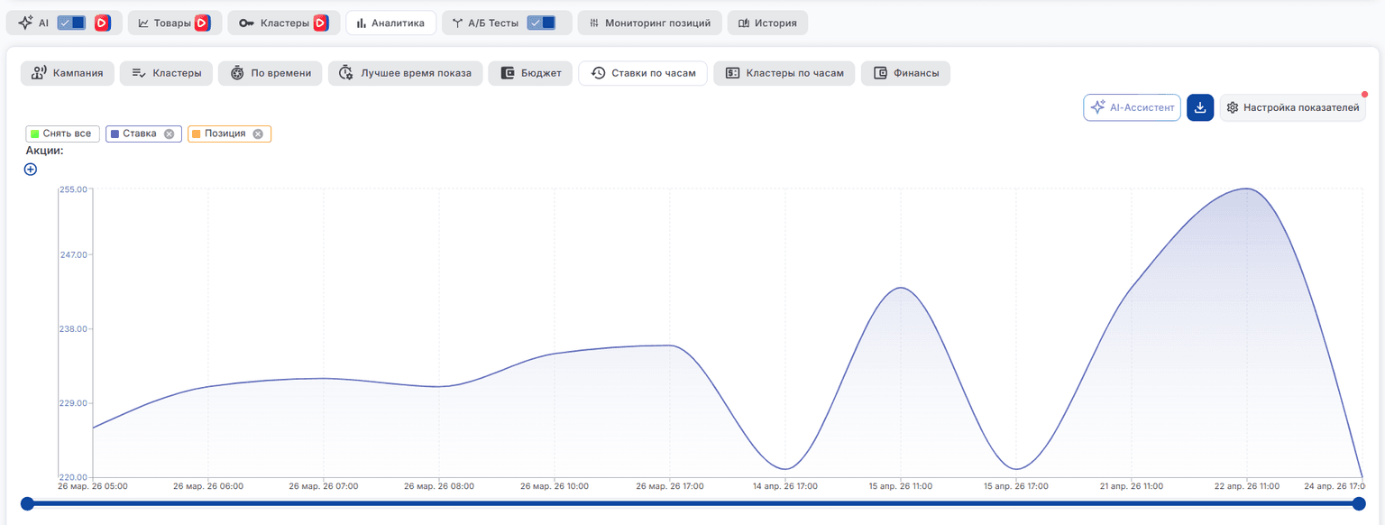This screenshot has height=525, width=1385.
Task: Select the Ставки по часам sub-tab
Action: 643,73
